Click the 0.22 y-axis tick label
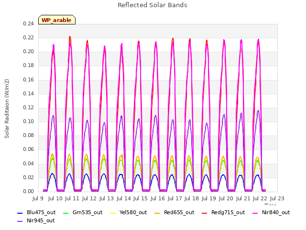This screenshot has width=306, height=230. 29,37
